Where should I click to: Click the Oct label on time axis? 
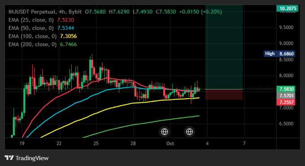(x=170, y=143)
